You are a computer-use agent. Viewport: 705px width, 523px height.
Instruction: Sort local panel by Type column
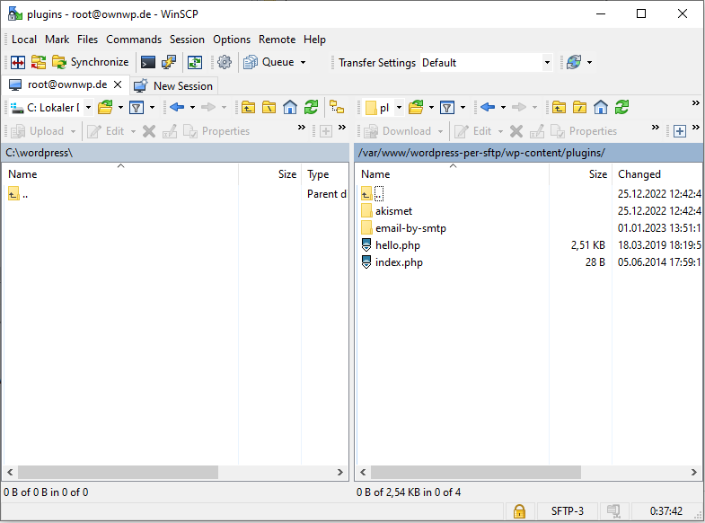coord(325,174)
